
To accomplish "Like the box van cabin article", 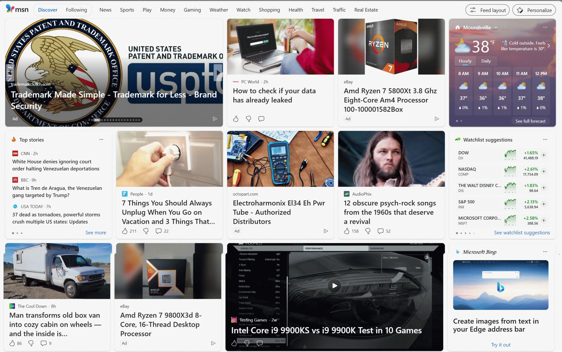I will click(12, 343).
